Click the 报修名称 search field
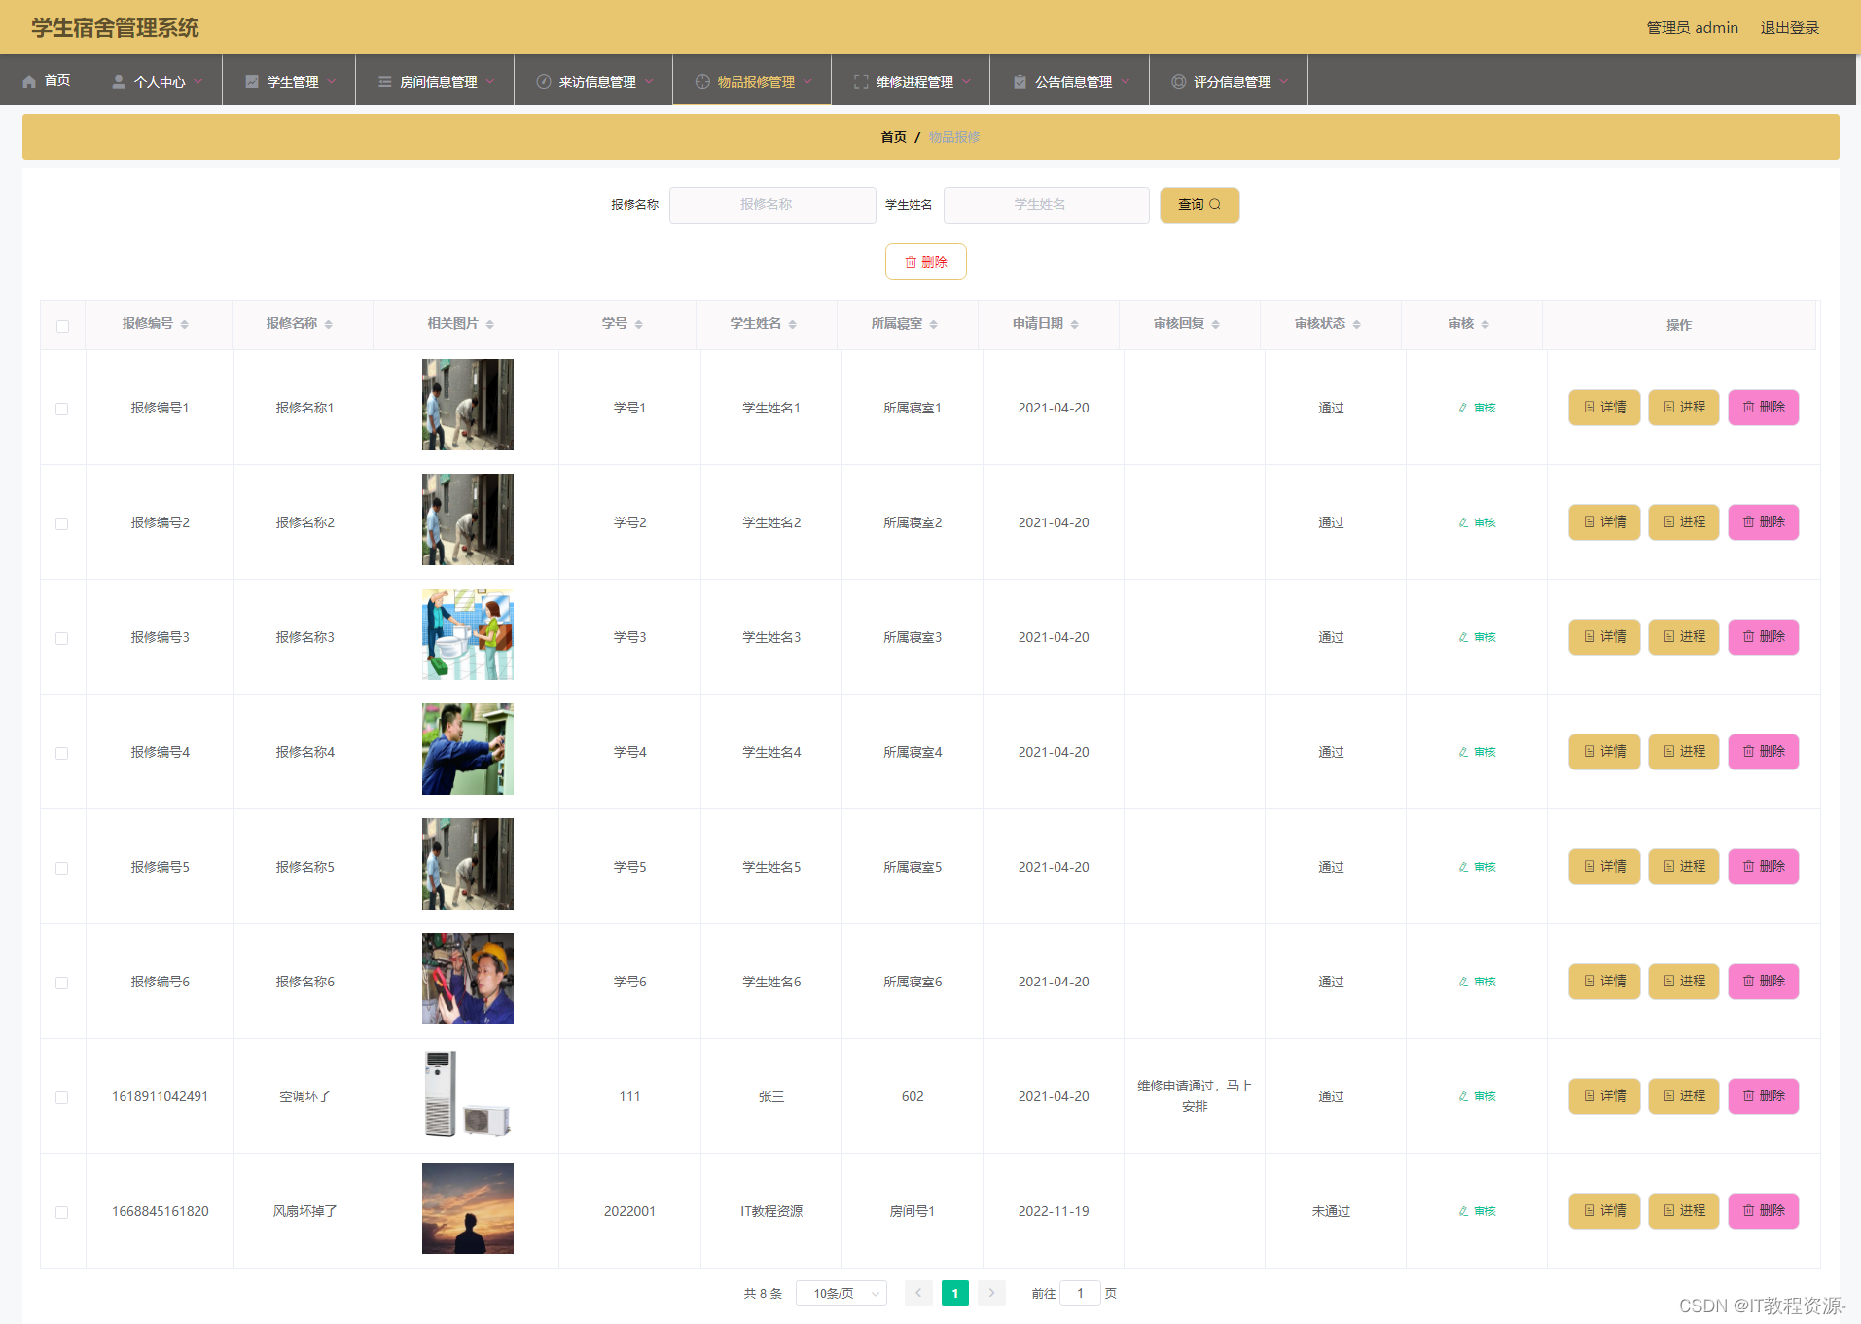This screenshot has height=1324, width=1861. pyautogui.click(x=772, y=205)
